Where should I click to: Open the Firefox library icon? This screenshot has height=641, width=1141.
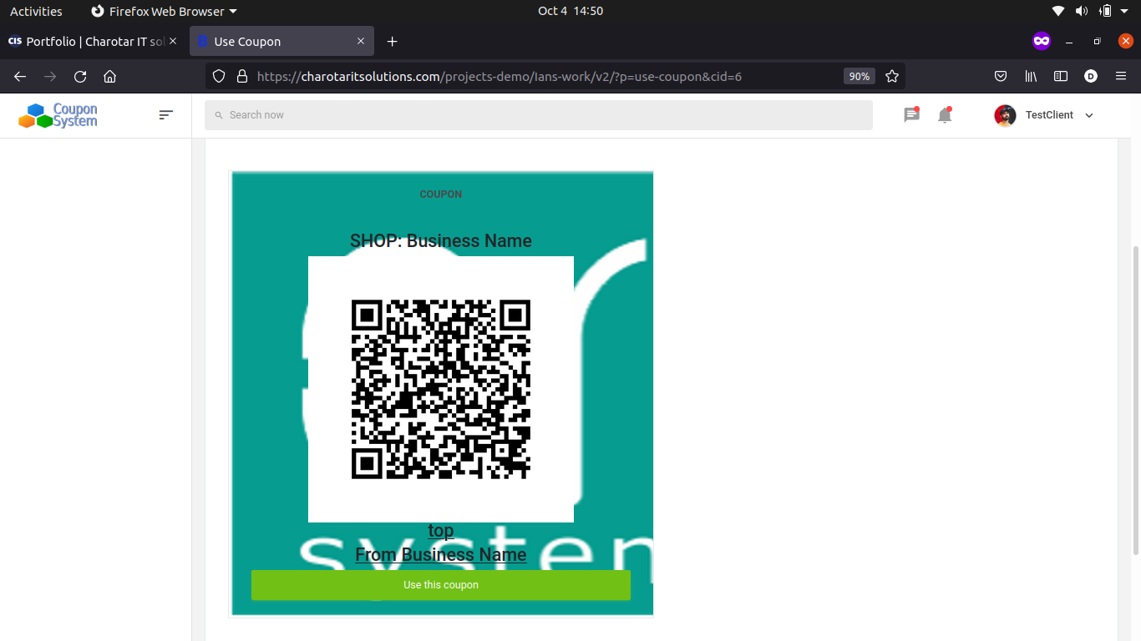pyautogui.click(x=1031, y=76)
